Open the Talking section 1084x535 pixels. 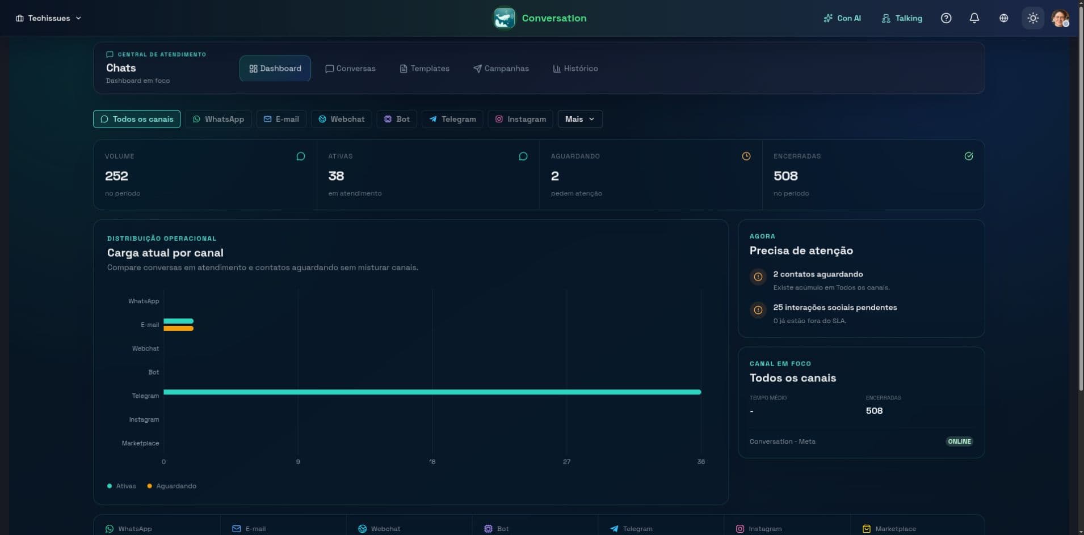(902, 18)
